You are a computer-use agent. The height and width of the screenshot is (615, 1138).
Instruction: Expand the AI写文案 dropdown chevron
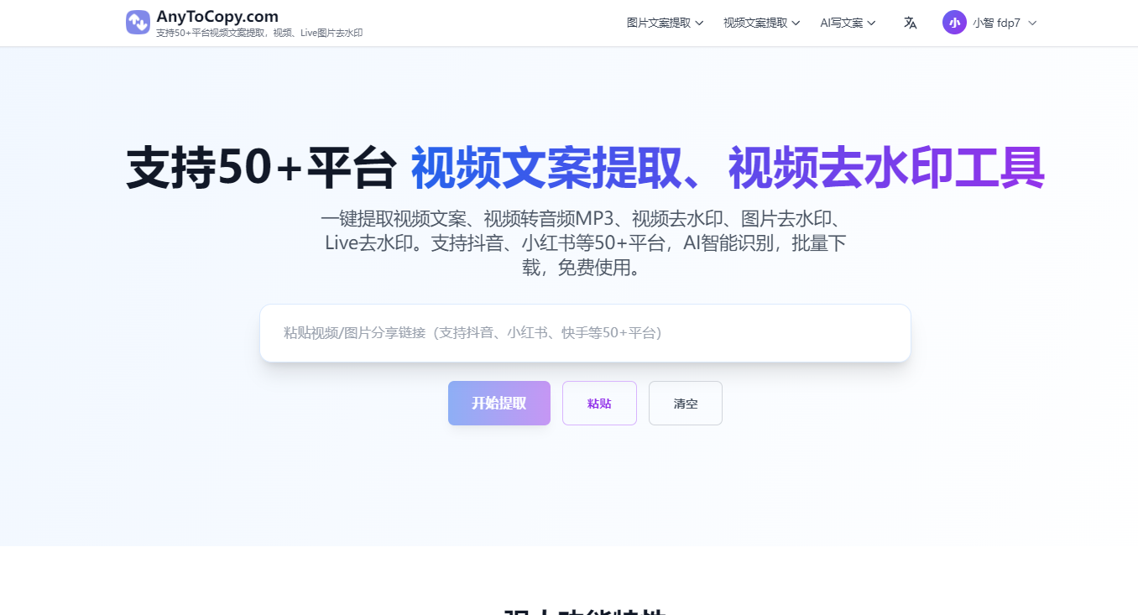click(x=873, y=23)
